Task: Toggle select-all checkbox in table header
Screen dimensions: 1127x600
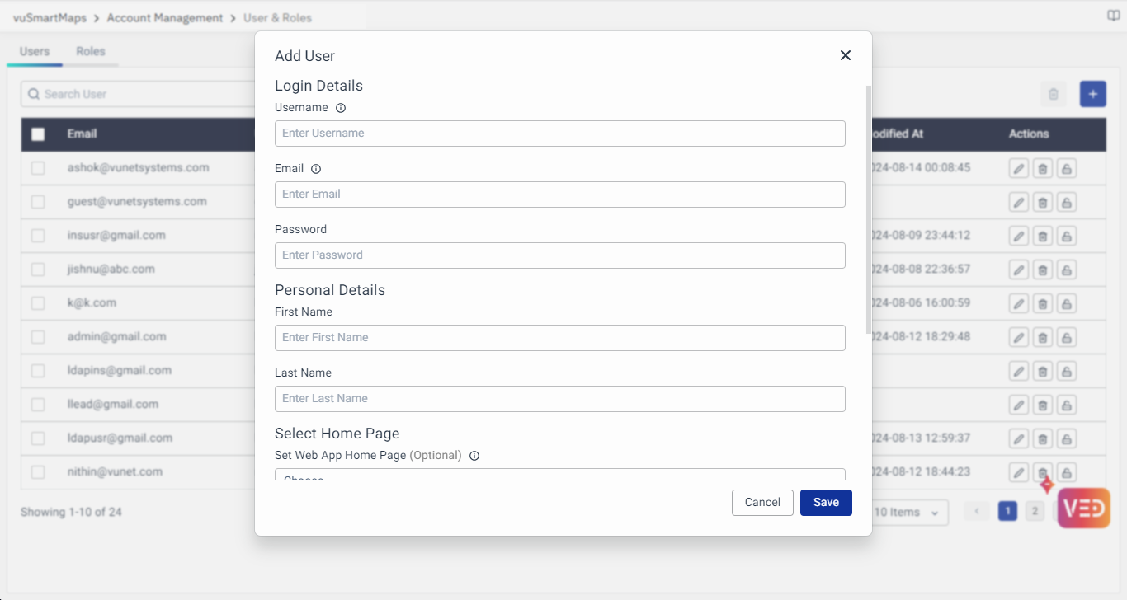Action: pyautogui.click(x=38, y=134)
